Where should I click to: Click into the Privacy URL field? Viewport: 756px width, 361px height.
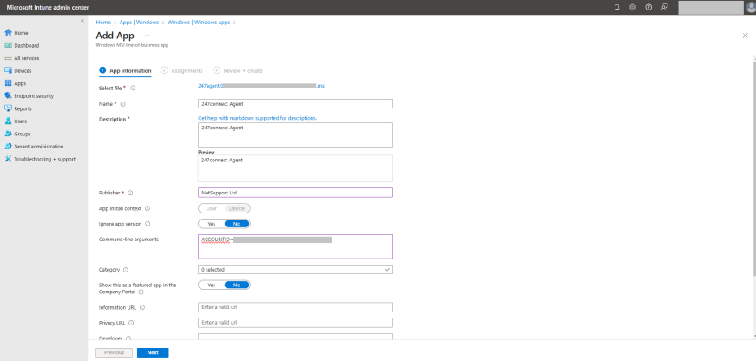click(x=296, y=323)
